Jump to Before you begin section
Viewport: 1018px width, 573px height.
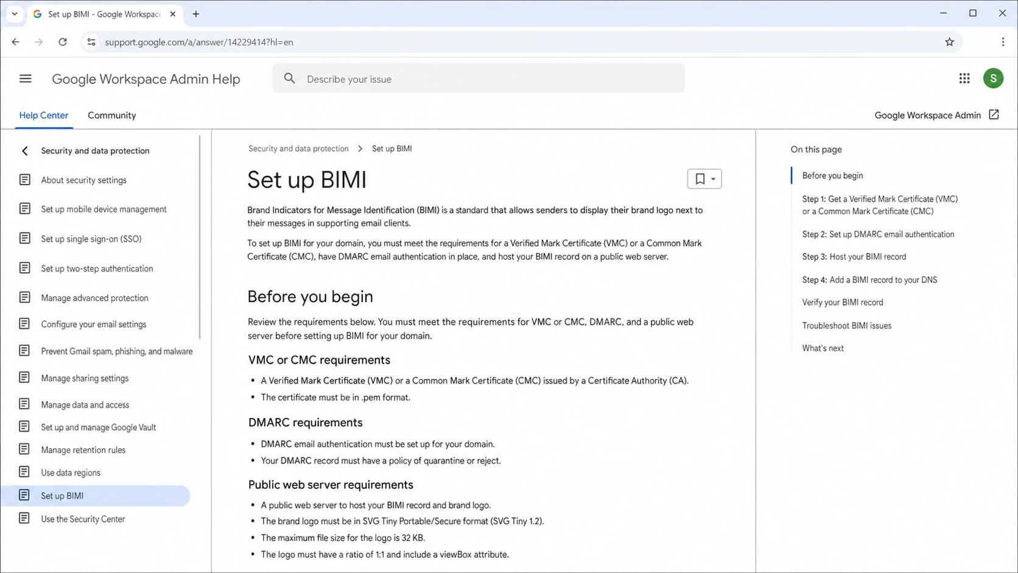832,175
